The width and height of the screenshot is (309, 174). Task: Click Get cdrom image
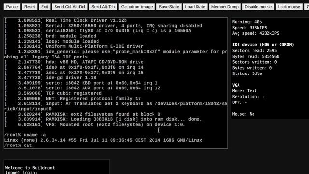[137, 7]
